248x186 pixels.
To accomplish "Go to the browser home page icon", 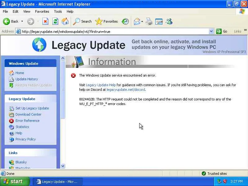I will pyautogui.click(x=65, y=21).
